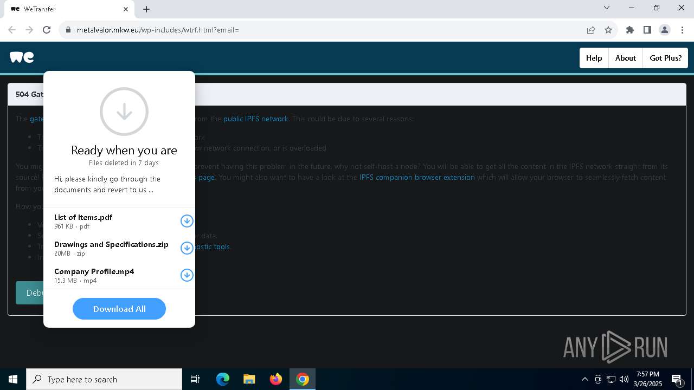Click the Company Profile.mp4 file name
The height and width of the screenshot is (390, 694).
coord(94,271)
